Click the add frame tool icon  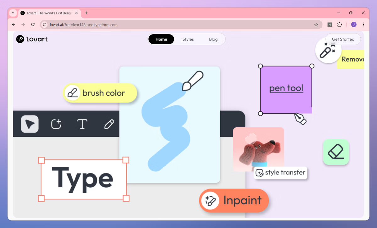pos(56,124)
